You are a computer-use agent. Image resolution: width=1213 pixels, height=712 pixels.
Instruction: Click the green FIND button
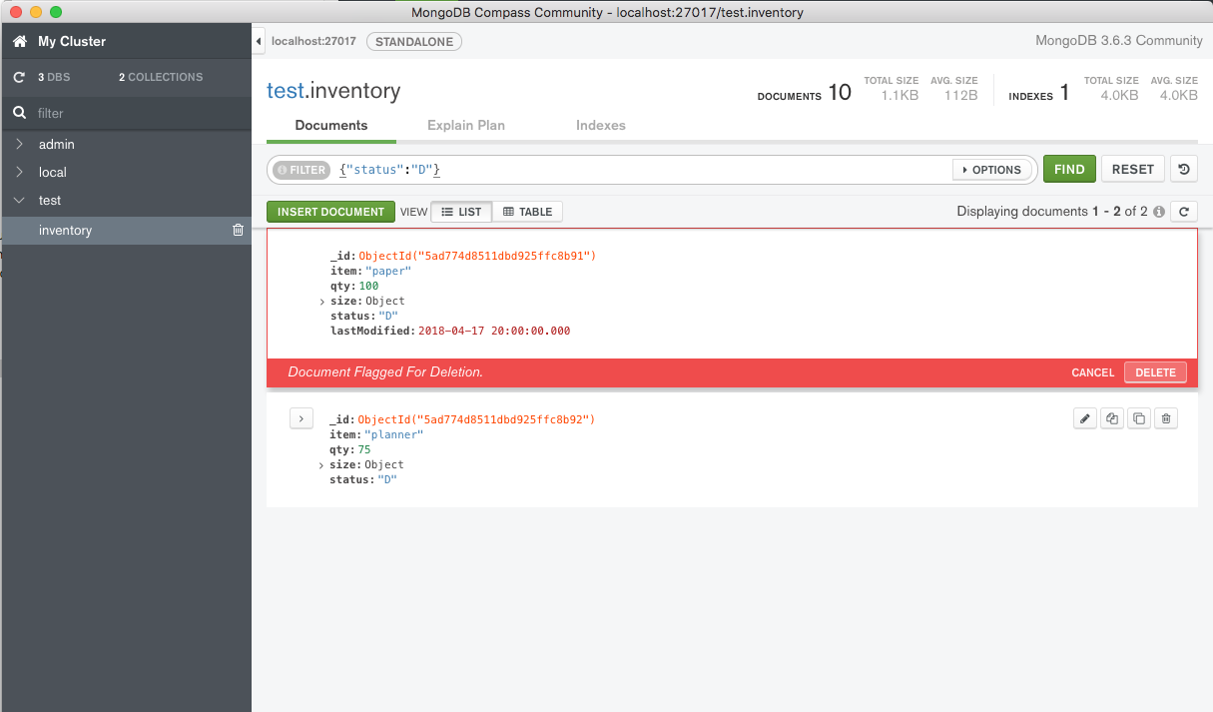tap(1068, 169)
